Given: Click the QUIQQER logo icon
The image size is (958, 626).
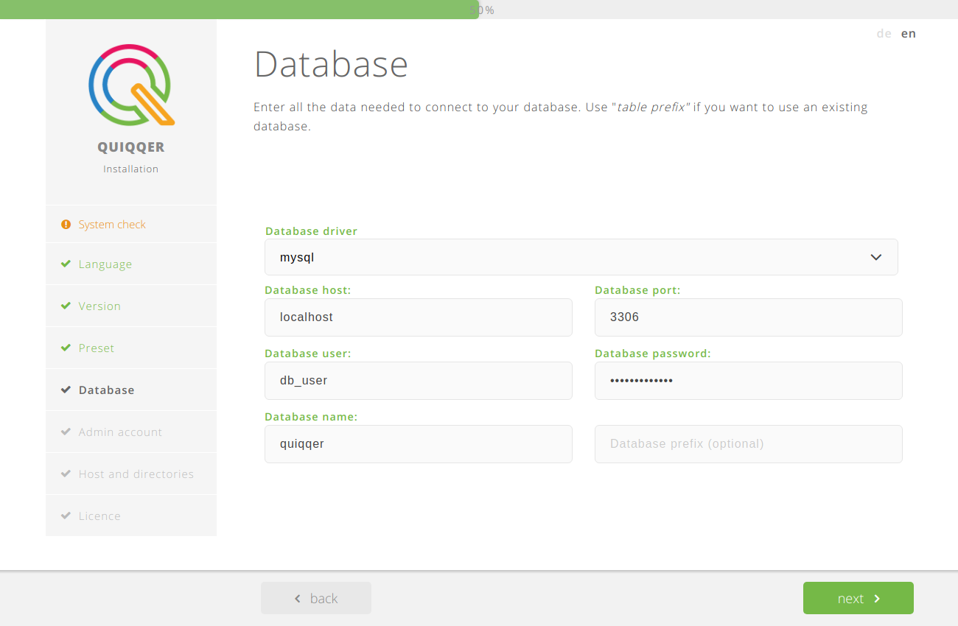Looking at the screenshot, I should coord(131,85).
